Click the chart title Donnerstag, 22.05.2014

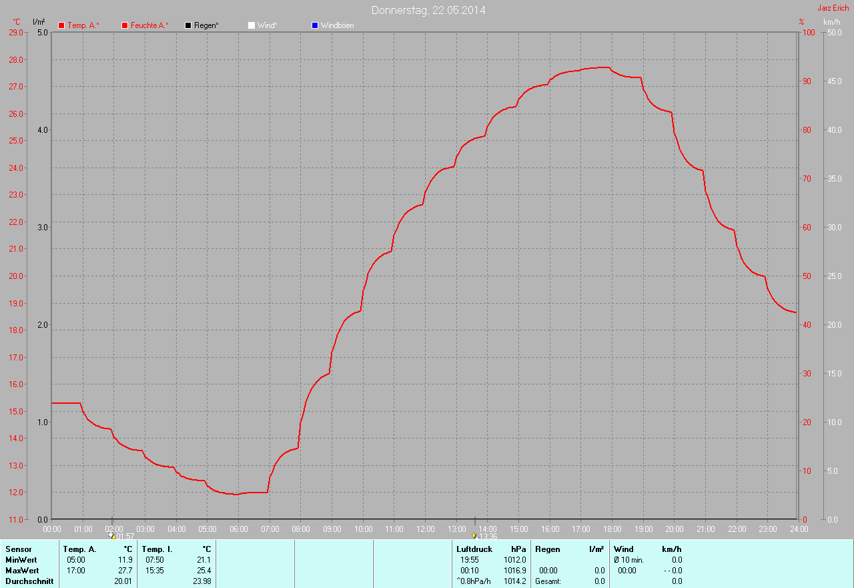(x=428, y=11)
